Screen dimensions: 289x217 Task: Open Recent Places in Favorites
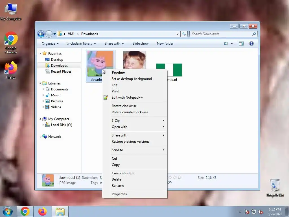pyautogui.click(x=61, y=71)
